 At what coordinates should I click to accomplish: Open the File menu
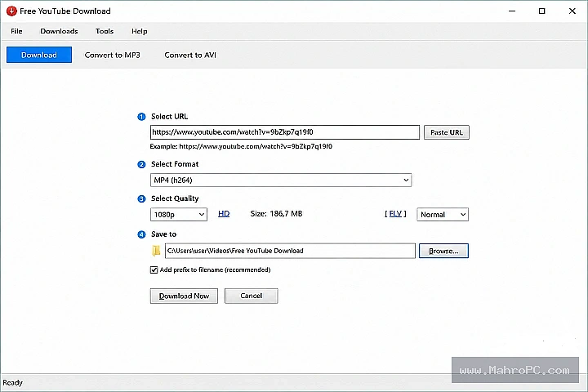[x=16, y=31]
